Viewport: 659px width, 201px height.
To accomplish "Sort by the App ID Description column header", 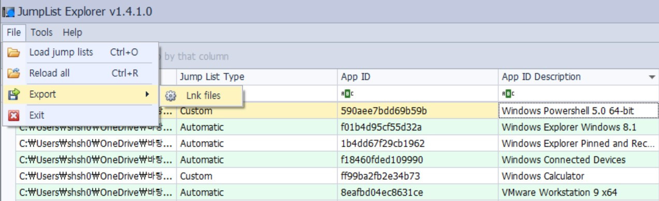I will tap(578, 77).
